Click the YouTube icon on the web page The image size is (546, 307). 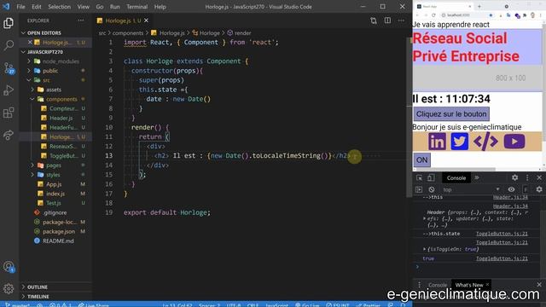point(514,142)
